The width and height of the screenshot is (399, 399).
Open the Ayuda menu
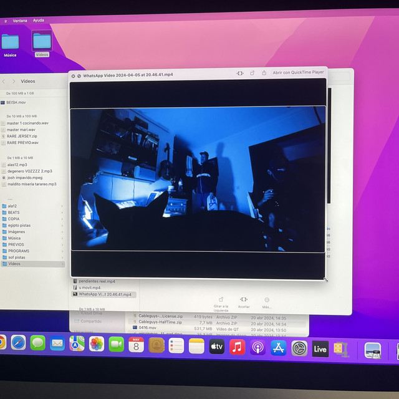[39, 21]
